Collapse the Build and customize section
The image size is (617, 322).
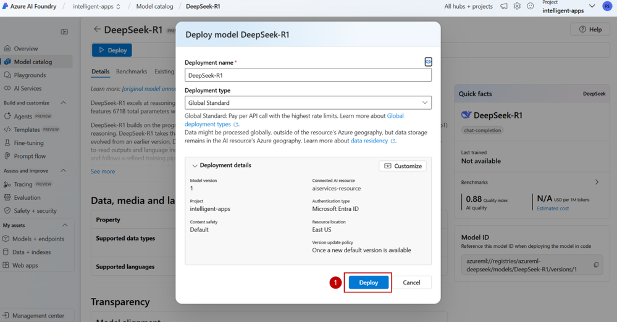click(64, 102)
